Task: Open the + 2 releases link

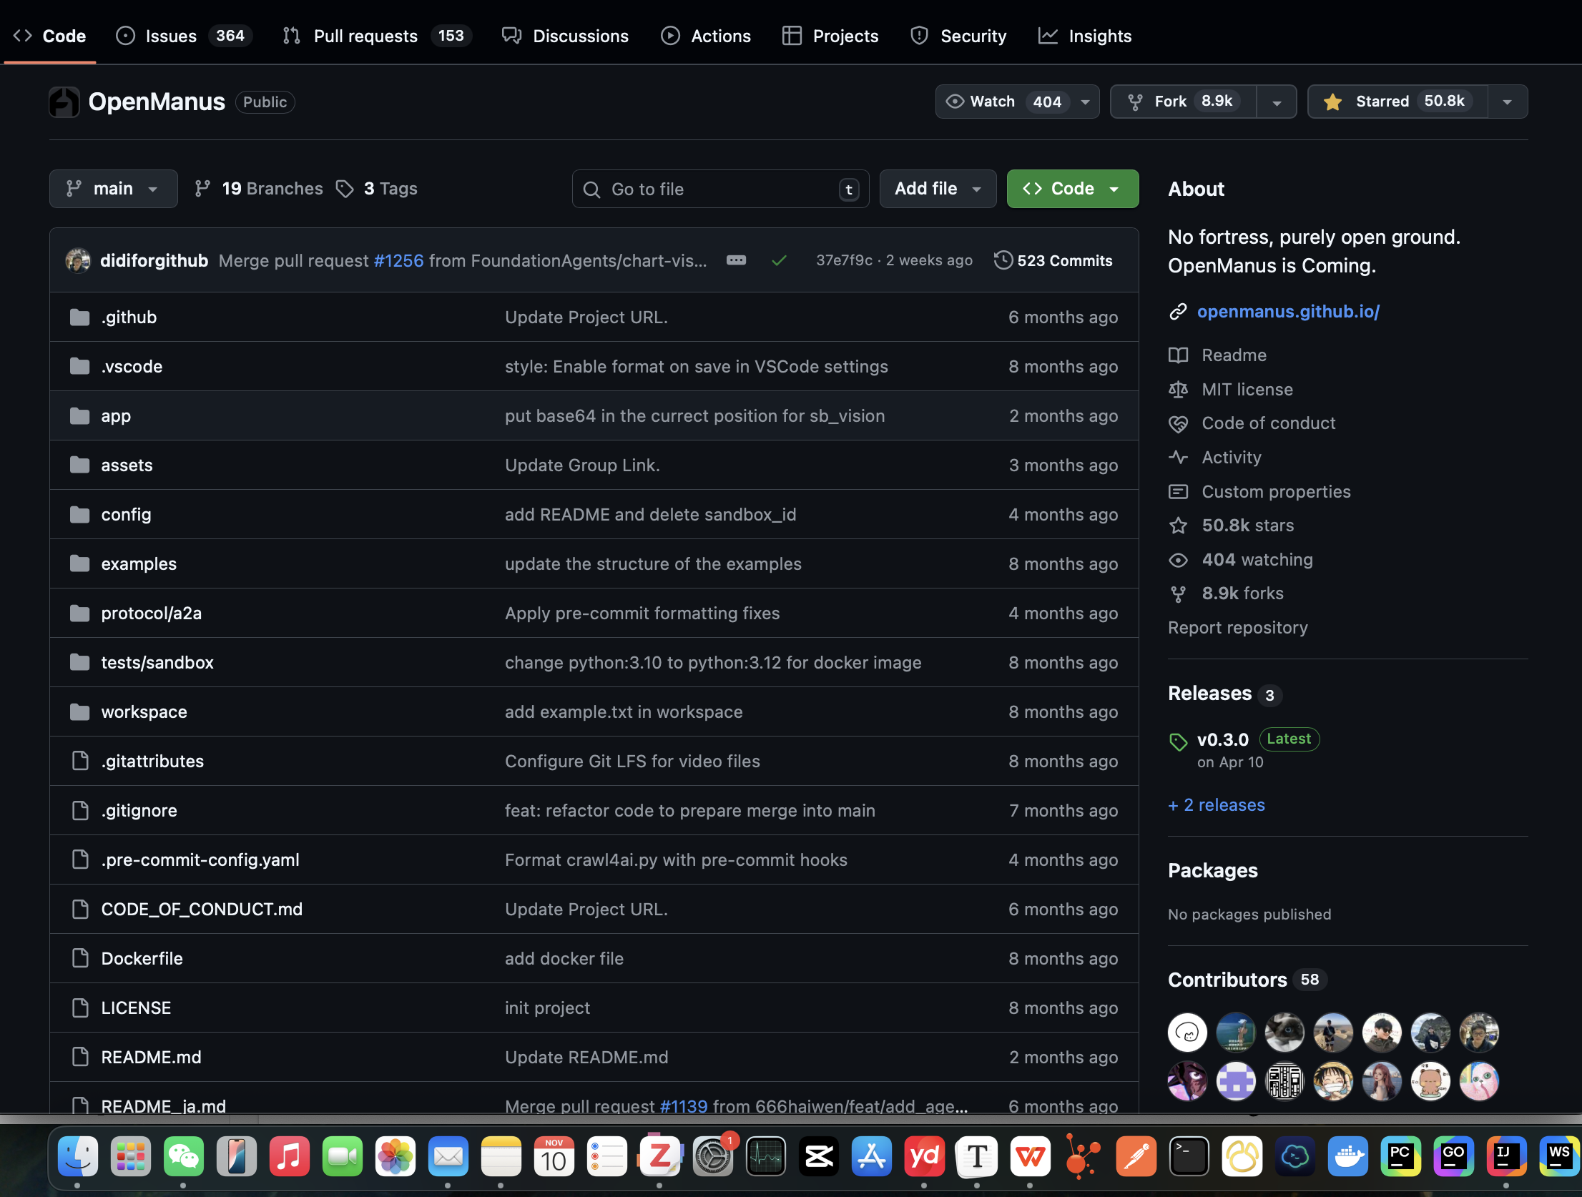Action: point(1217,805)
